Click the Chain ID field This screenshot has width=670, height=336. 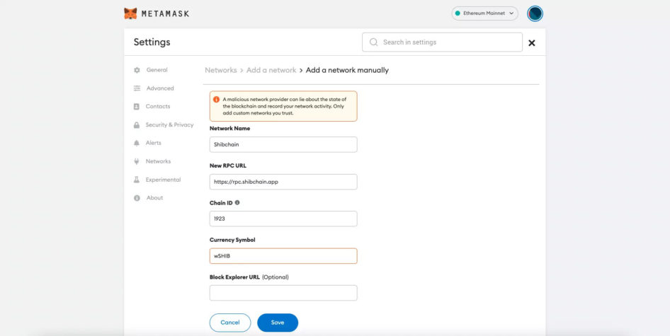coord(283,219)
